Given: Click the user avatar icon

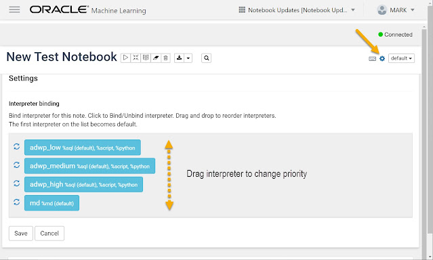Looking at the screenshot, I should pyautogui.click(x=382, y=10).
